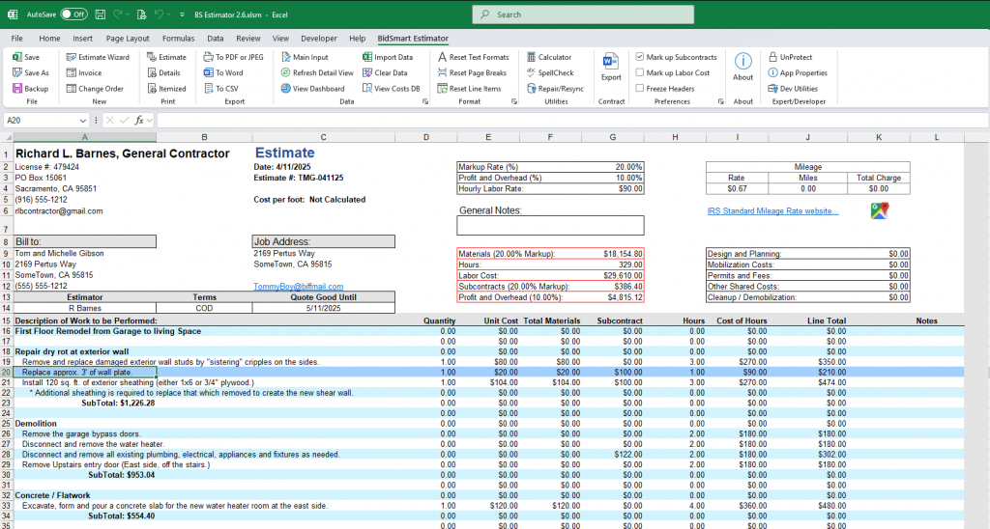Uncheck Mark up Subcontracts
Viewport: 990px width, 529px height.
[x=640, y=57]
